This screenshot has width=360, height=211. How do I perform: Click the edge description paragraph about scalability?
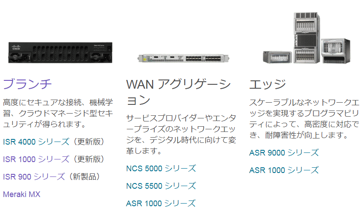tap(304, 119)
